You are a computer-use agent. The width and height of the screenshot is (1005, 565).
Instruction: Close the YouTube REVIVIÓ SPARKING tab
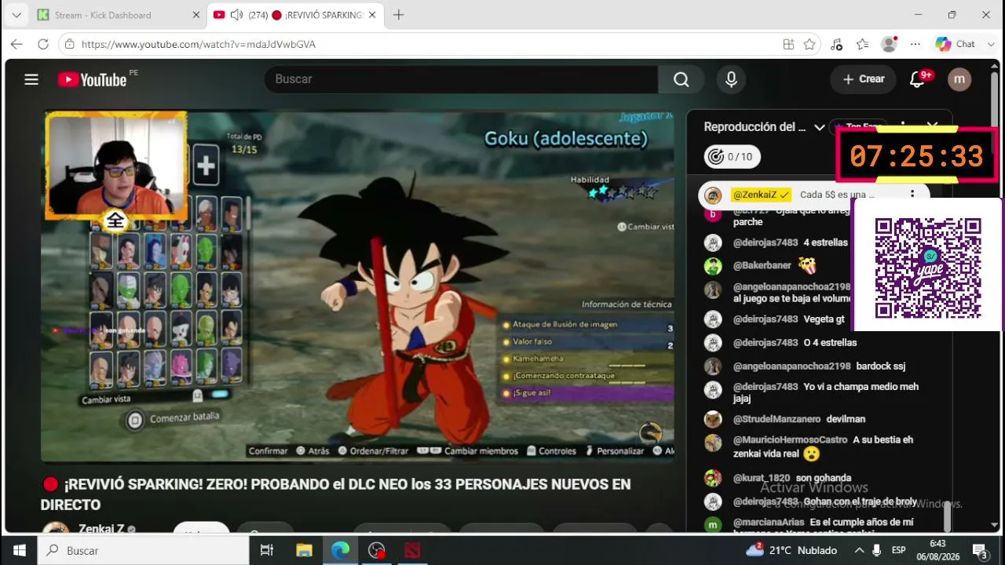tap(372, 15)
